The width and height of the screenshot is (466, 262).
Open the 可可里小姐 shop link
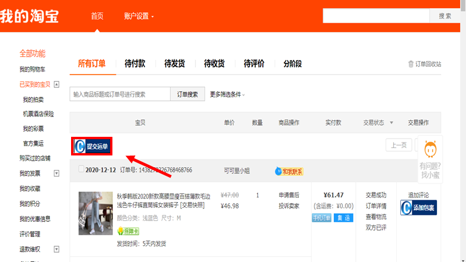pos(236,171)
